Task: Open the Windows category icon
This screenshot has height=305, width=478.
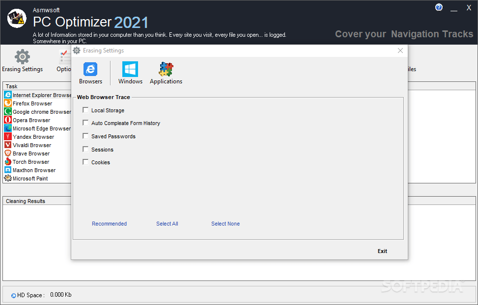Action: coord(130,69)
